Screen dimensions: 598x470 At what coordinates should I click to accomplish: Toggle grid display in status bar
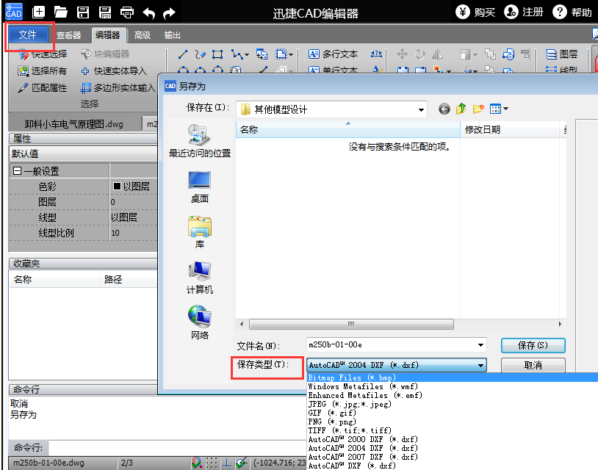212,463
